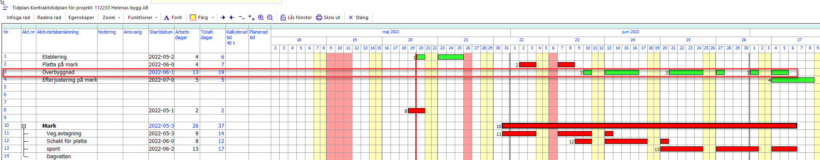This screenshot has height=160, width=820.
Task: Click the Nr column header
Action: tap(6, 32)
